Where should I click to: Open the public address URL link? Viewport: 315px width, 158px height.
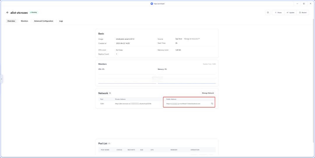[183, 103]
